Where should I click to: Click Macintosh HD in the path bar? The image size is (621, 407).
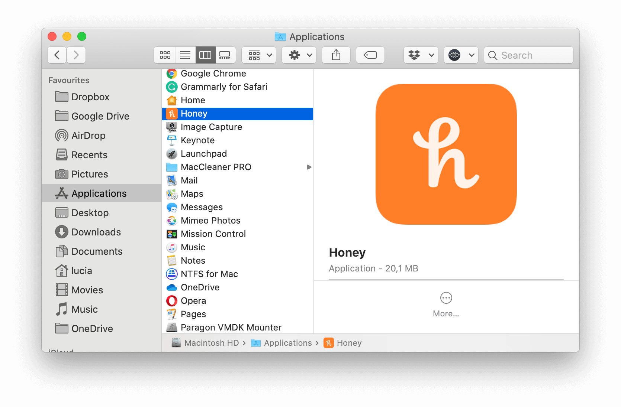pos(205,343)
